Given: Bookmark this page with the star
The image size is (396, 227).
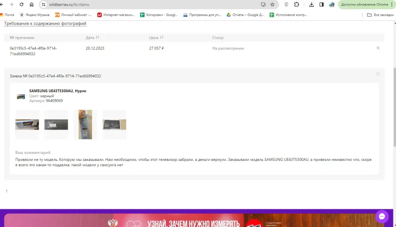Looking at the screenshot, I should pyautogui.click(x=272, y=4).
